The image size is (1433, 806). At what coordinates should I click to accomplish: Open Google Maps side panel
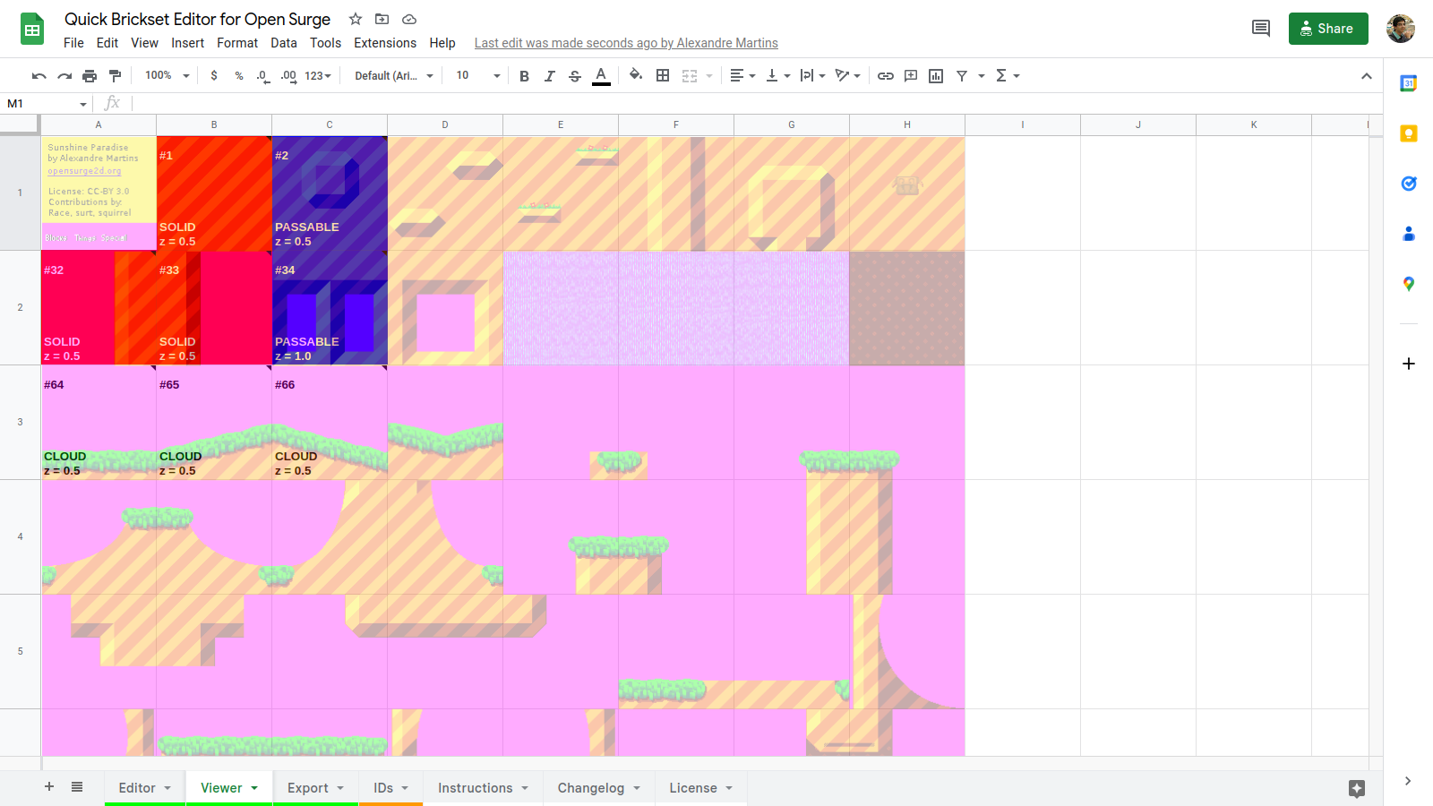[1409, 284]
